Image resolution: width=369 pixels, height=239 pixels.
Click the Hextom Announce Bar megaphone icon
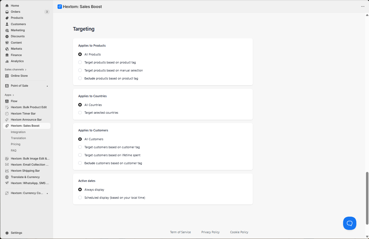(x=7, y=120)
